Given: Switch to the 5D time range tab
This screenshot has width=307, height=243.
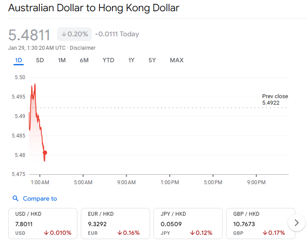Looking at the screenshot, I should (40, 60).
